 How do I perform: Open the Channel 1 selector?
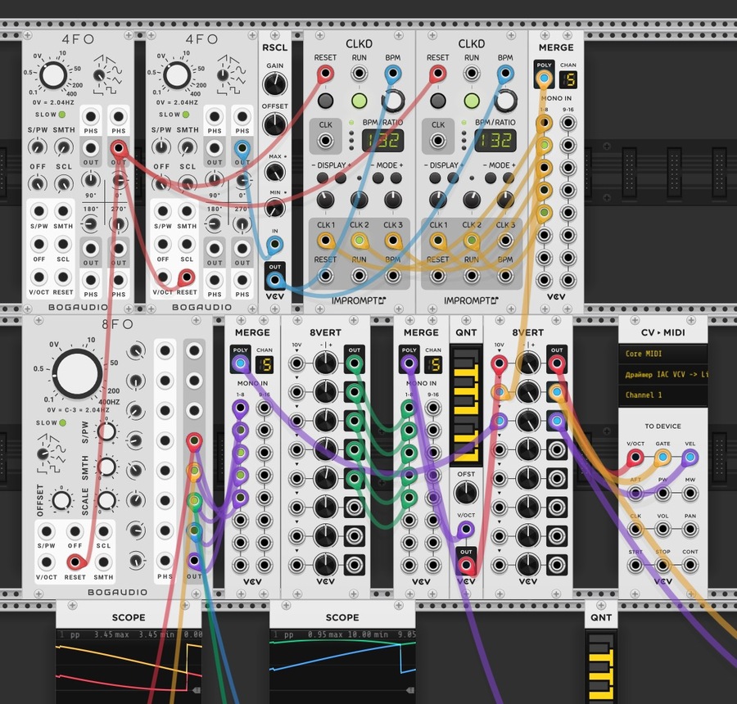pyautogui.click(x=662, y=395)
